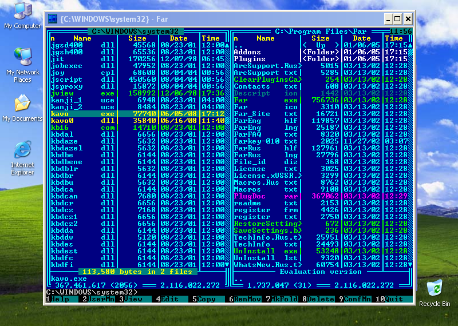Select the Contacts txt file row
The image size is (458, 326).
[321, 86]
